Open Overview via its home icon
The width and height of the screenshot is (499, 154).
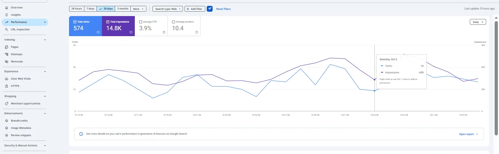click(x=7, y=7)
